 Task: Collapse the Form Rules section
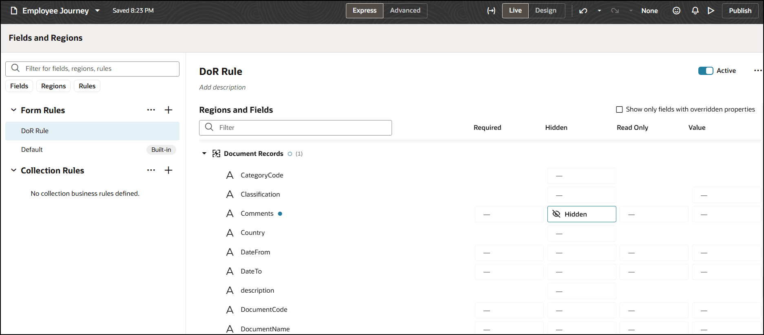(13, 110)
